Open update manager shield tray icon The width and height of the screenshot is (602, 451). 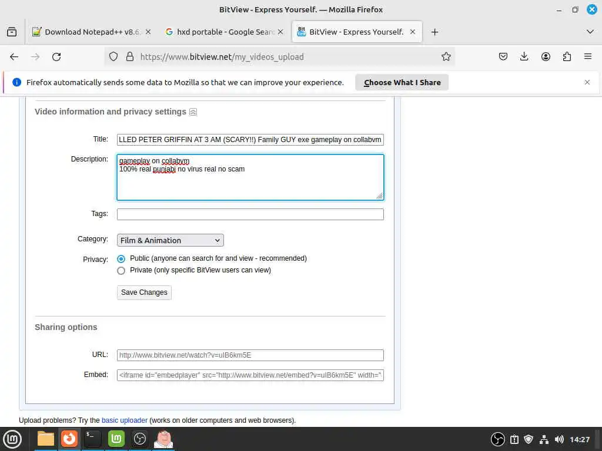[529, 439]
